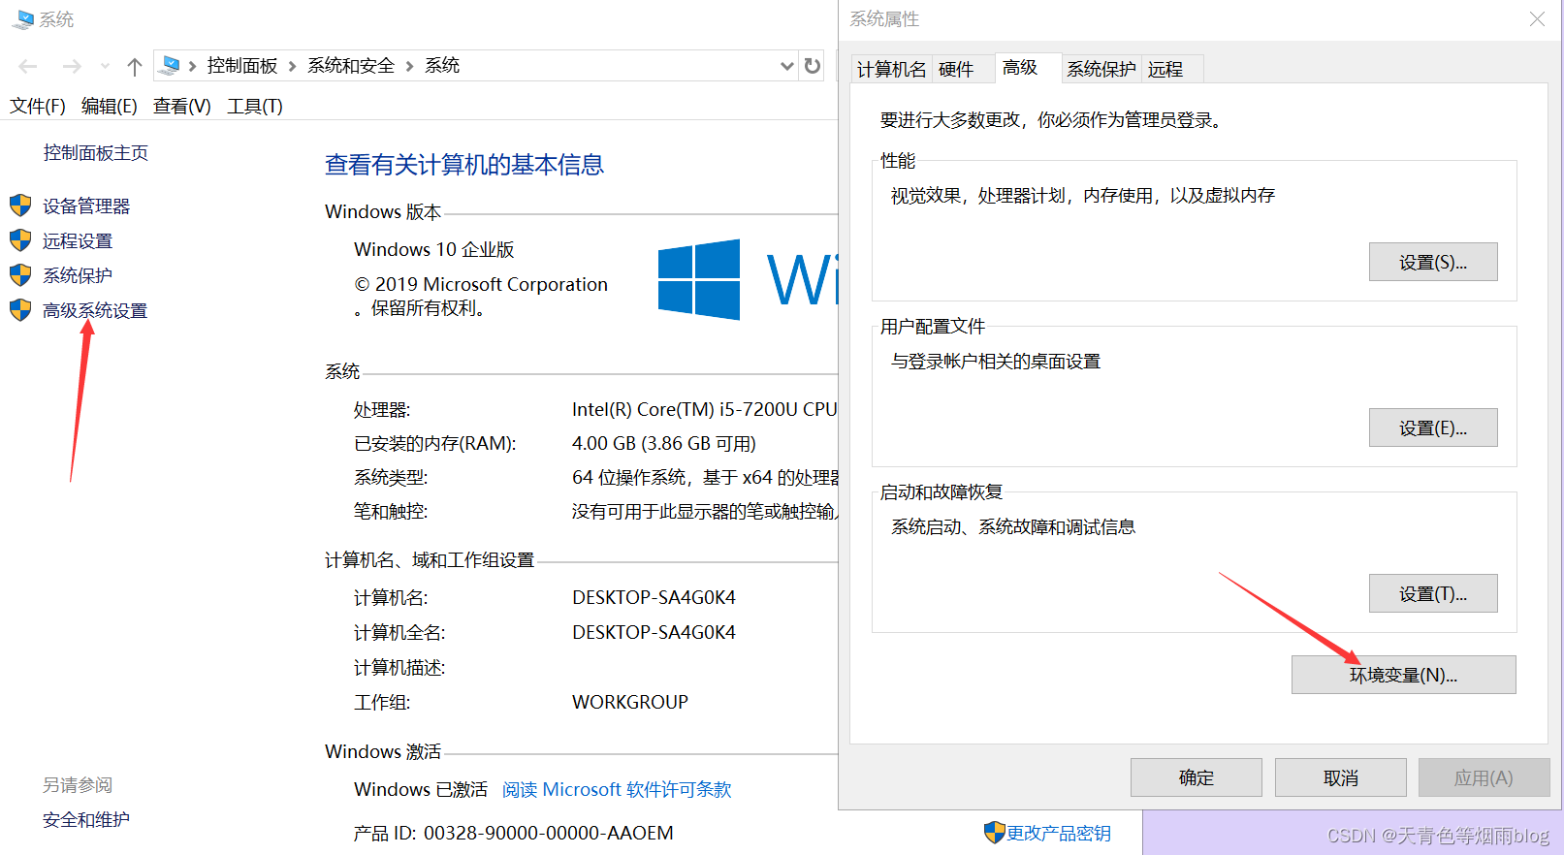Image resolution: width=1564 pixels, height=855 pixels.
Task: Open user profiles 设置(E)... button
Action: point(1433,427)
